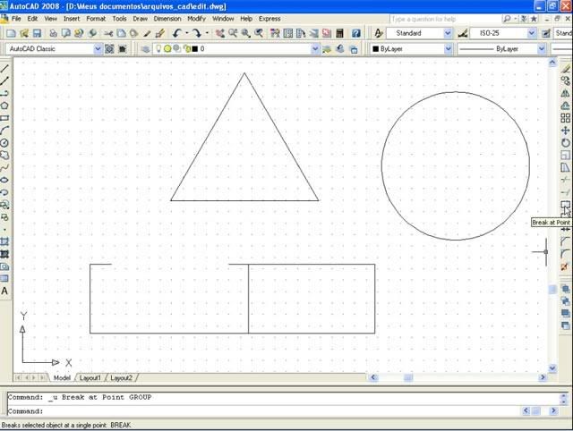Image resolution: width=573 pixels, height=431 pixels.
Task: Click the Undo arrow icon
Action: pos(177,33)
